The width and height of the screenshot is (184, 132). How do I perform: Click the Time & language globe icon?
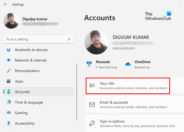pyautogui.click(x=9, y=102)
